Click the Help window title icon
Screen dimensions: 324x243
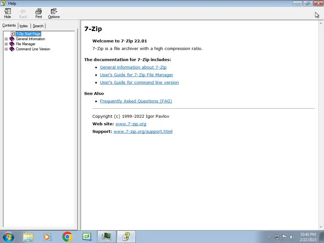pyautogui.click(x=3, y=3)
